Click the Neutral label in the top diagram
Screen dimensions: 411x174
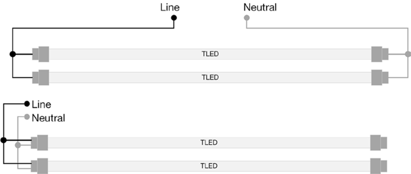point(260,7)
